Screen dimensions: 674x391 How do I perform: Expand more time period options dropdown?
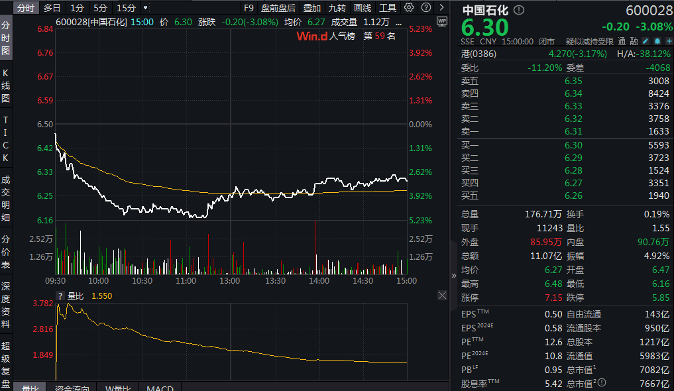[x=145, y=8]
